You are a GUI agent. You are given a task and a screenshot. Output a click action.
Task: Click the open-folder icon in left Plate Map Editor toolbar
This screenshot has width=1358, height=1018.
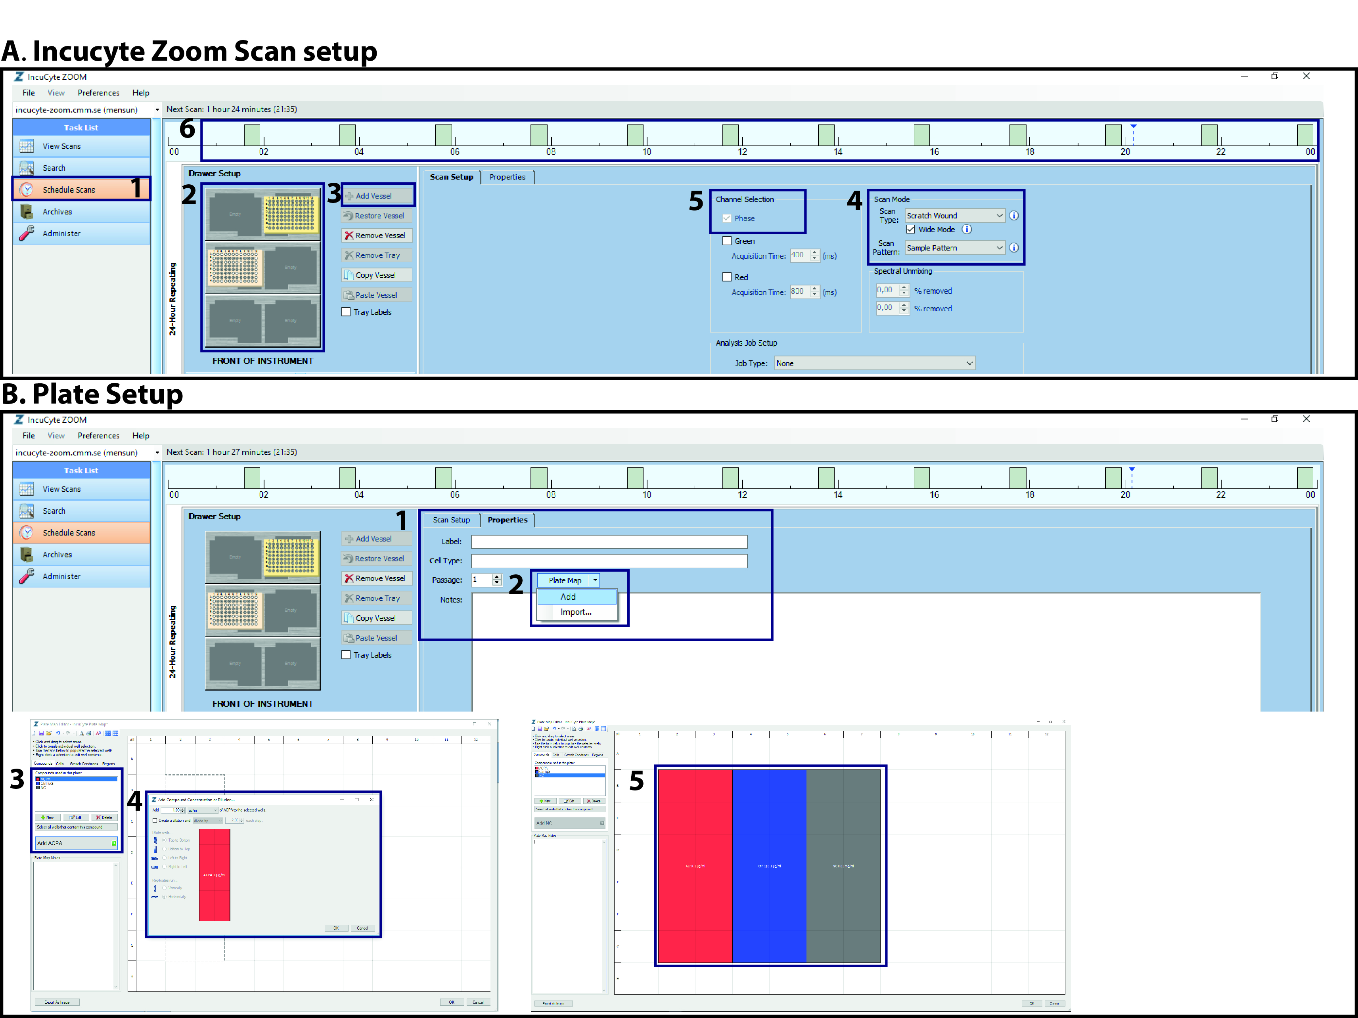click(48, 733)
